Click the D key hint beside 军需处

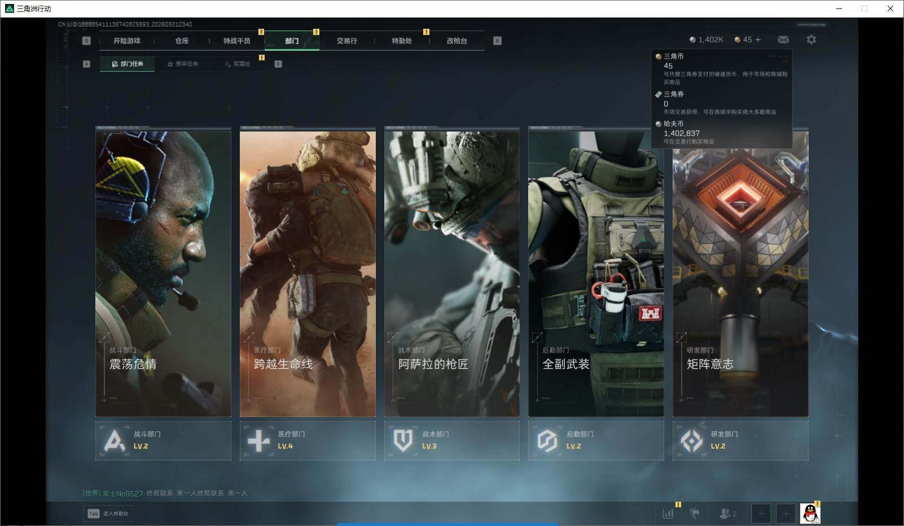[278, 64]
